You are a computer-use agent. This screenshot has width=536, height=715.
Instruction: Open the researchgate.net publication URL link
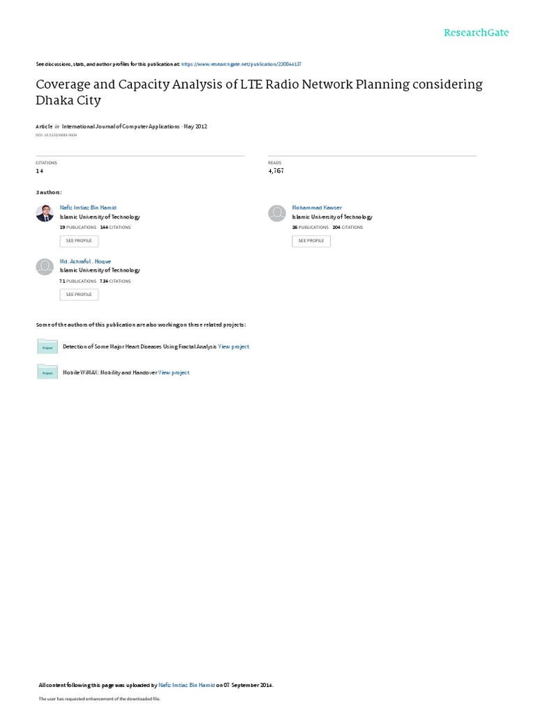241,64
